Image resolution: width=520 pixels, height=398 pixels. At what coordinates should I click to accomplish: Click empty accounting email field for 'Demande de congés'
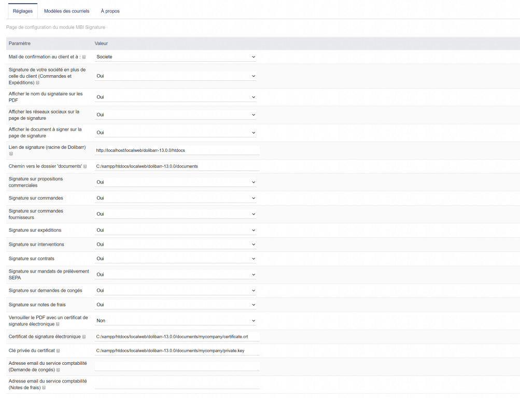177,366
